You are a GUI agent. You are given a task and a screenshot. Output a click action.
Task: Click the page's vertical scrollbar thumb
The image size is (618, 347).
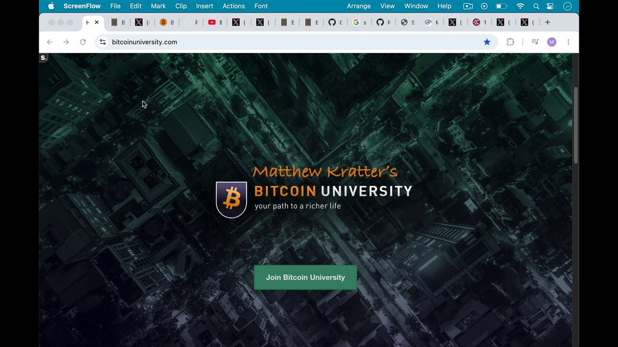576,125
